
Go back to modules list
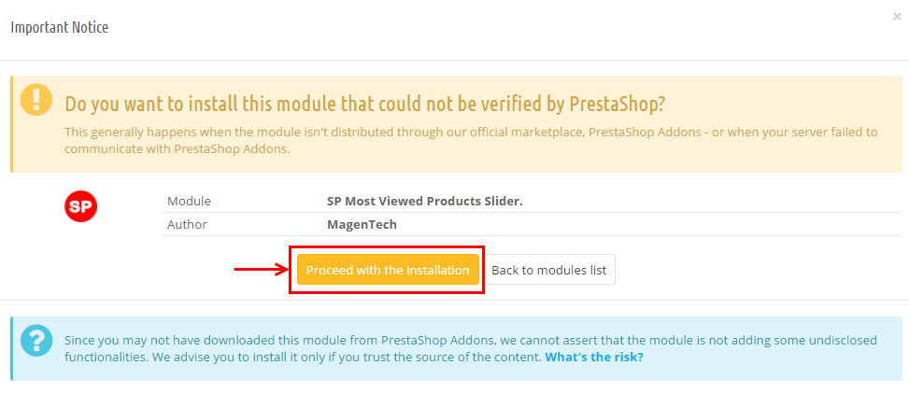pos(549,270)
